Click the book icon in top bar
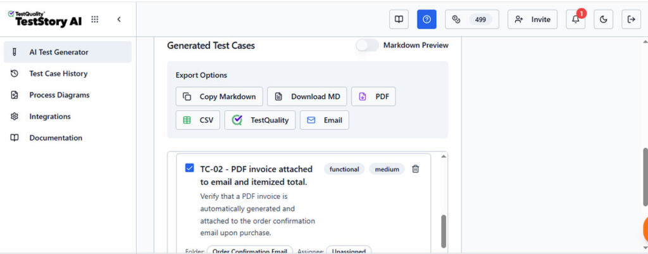 pos(399,20)
